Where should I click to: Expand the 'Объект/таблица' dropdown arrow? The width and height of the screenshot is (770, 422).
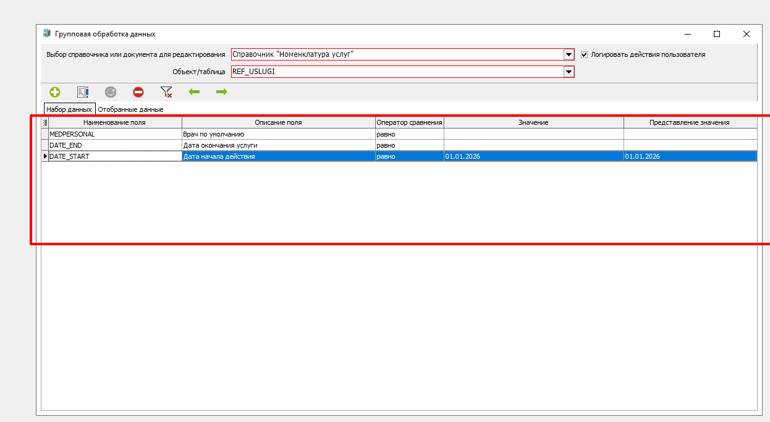click(569, 72)
